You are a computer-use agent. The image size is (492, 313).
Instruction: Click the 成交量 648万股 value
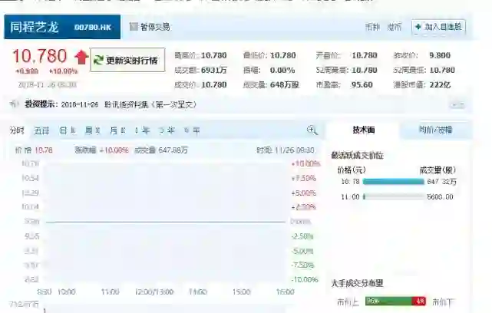point(284,85)
